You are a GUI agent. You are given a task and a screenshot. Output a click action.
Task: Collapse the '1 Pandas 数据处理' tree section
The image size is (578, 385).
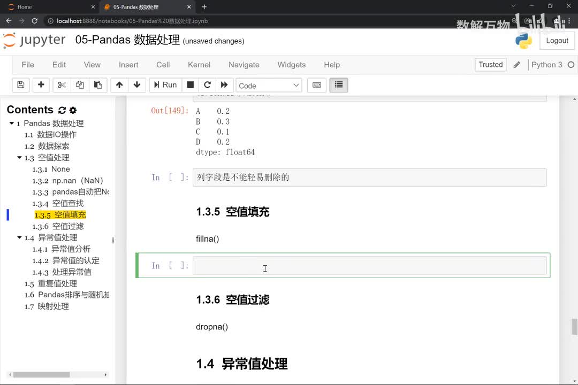coord(11,123)
